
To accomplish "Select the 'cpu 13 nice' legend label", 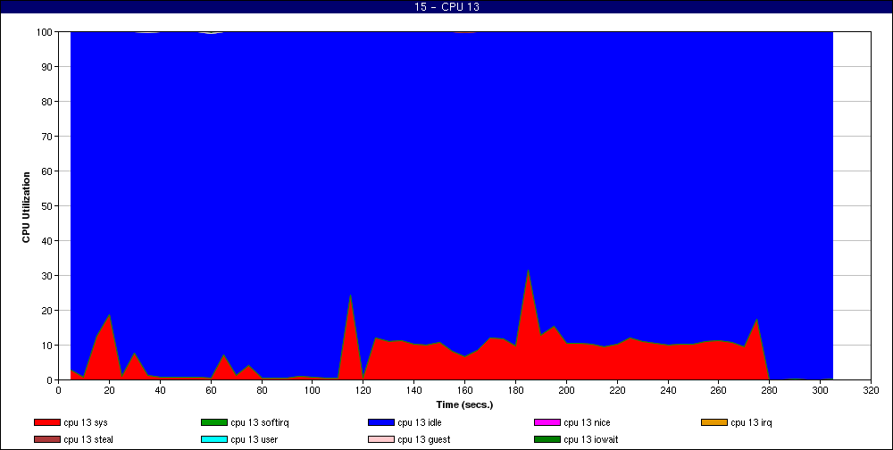I will 587,423.
